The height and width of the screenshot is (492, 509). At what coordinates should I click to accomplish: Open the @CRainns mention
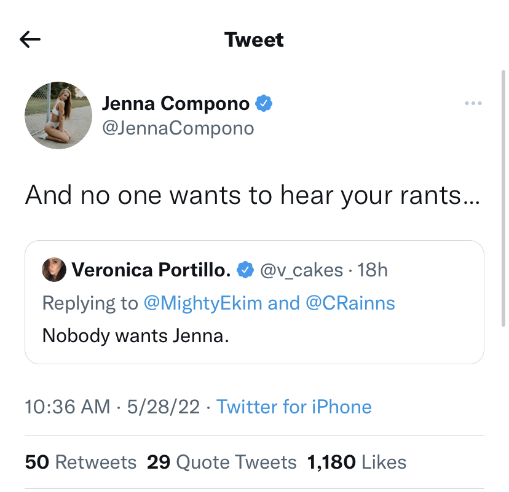(350, 303)
